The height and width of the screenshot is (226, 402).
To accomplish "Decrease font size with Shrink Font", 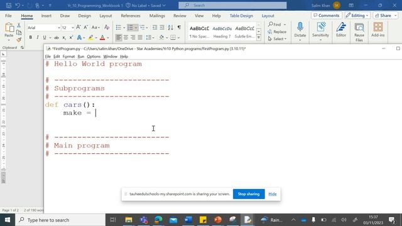I will tap(86, 28).
